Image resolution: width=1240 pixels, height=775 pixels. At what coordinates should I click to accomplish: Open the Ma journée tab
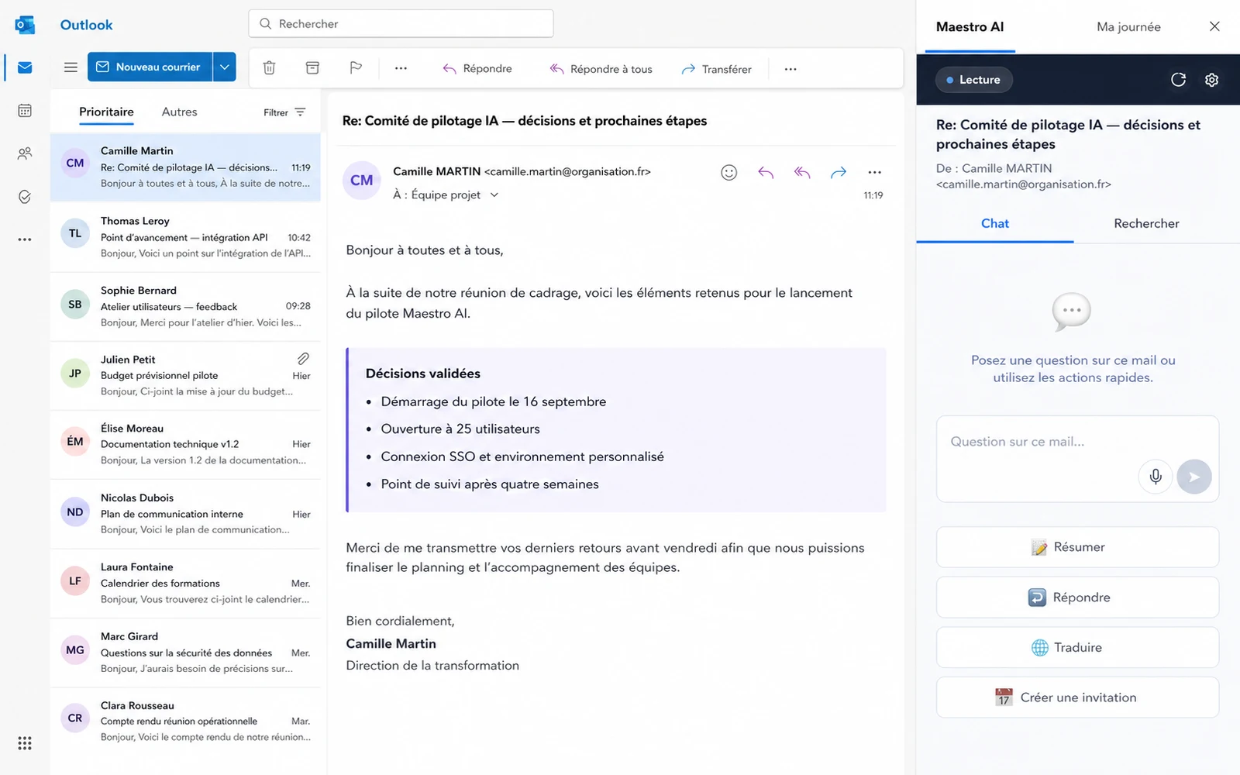pyautogui.click(x=1128, y=27)
